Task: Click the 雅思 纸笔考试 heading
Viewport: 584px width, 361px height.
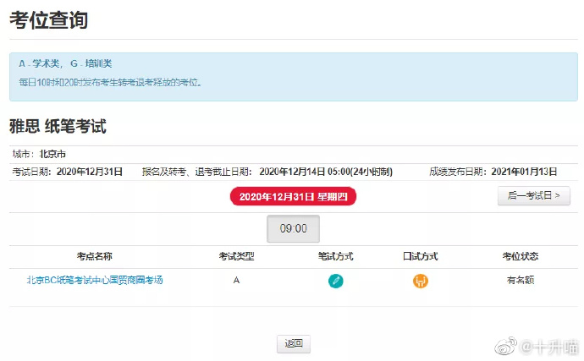Action: [58, 126]
